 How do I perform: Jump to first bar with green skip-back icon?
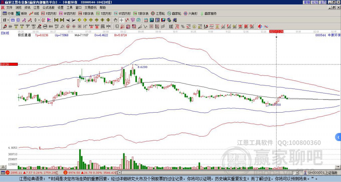point(56,20)
